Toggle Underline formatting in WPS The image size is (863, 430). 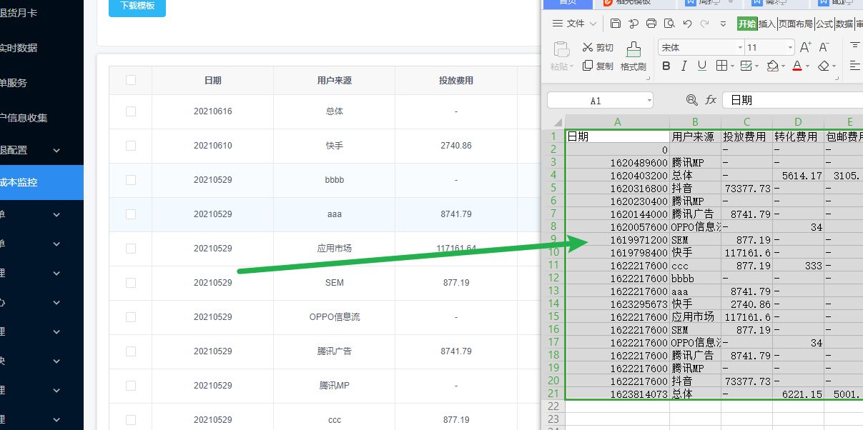(x=702, y=66)
